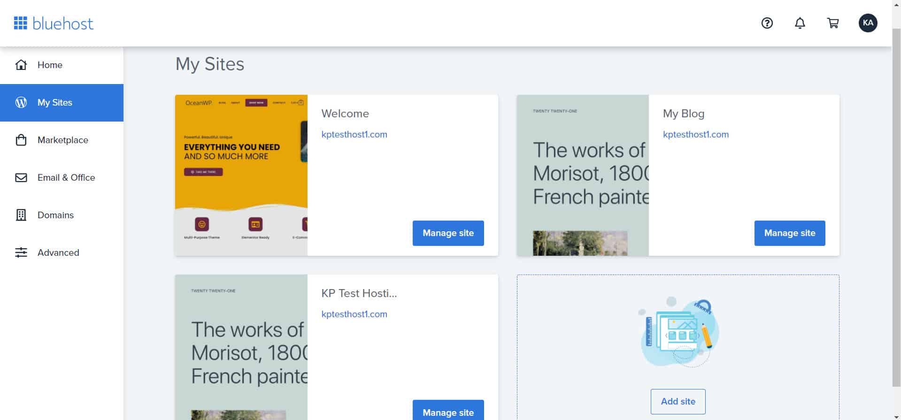Click the My Blog site thumbnail
This screenshot has height=420, width=901.
[x=583, y=175]
